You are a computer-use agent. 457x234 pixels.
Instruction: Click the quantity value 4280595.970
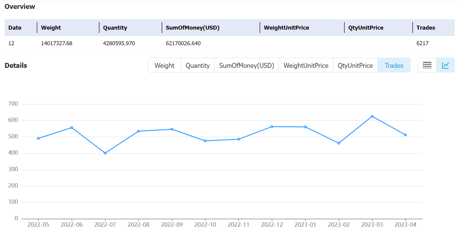119,43
